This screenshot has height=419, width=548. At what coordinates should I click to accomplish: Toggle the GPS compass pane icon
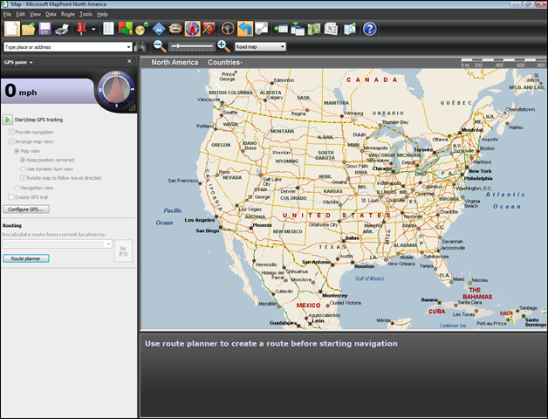coord(193,29)
